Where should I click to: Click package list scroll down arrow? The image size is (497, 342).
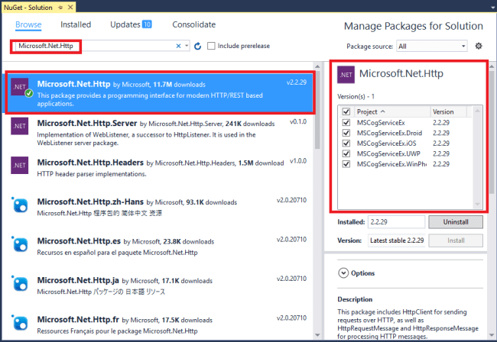tap(317, 335)
